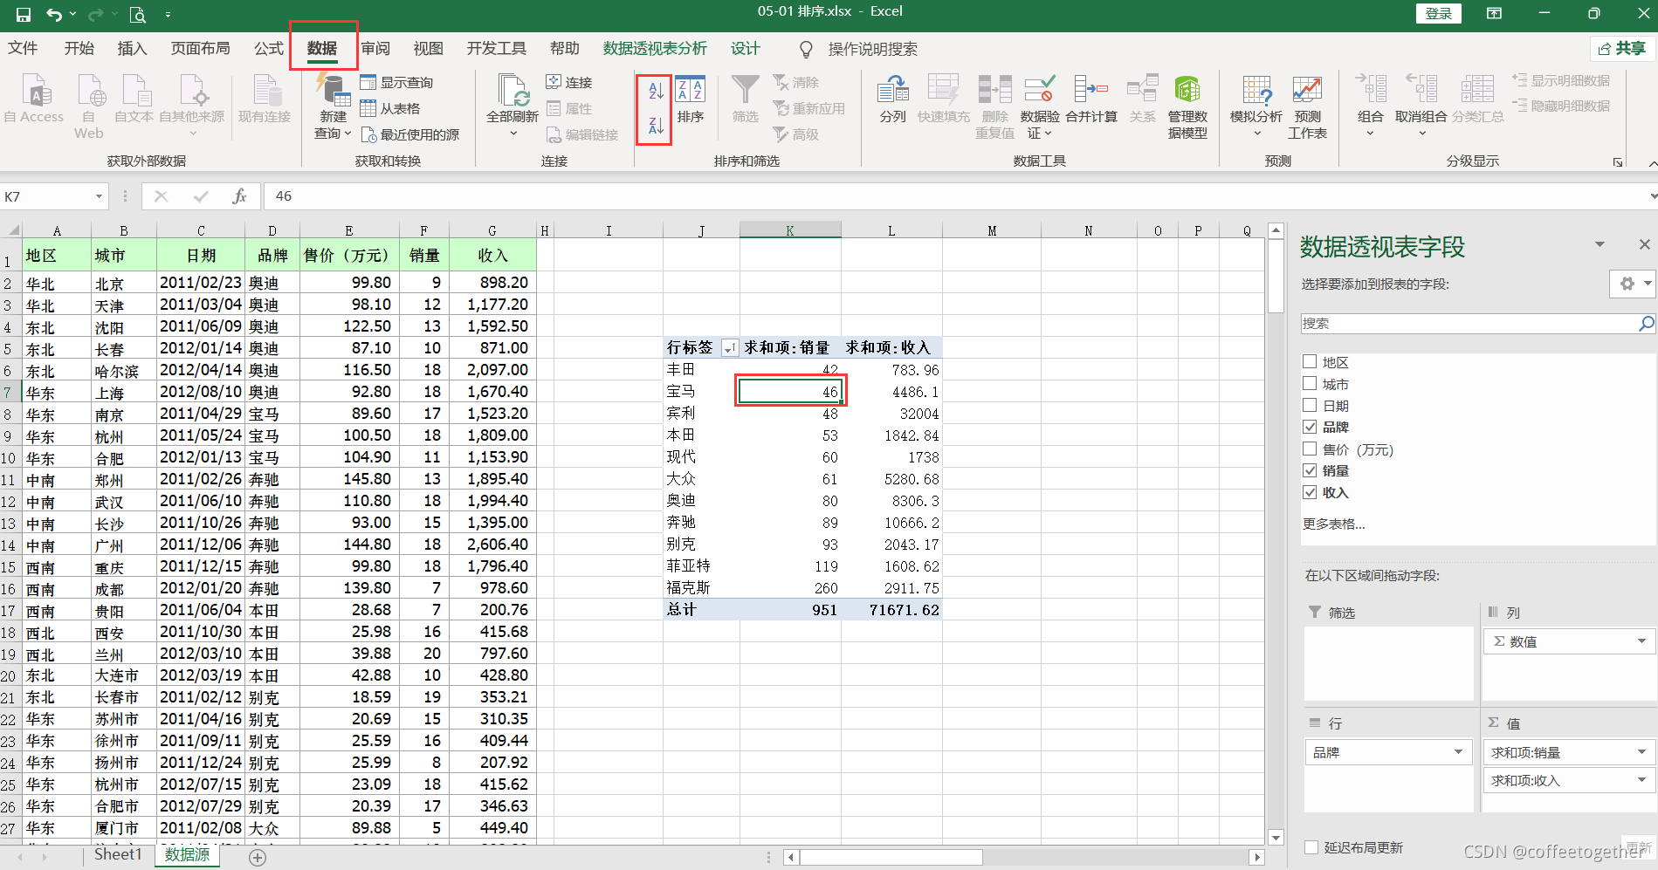Screen dimensions: 1658x870
Task: Check the 城市 field checkbox
Action: (x=1310, y=383)
